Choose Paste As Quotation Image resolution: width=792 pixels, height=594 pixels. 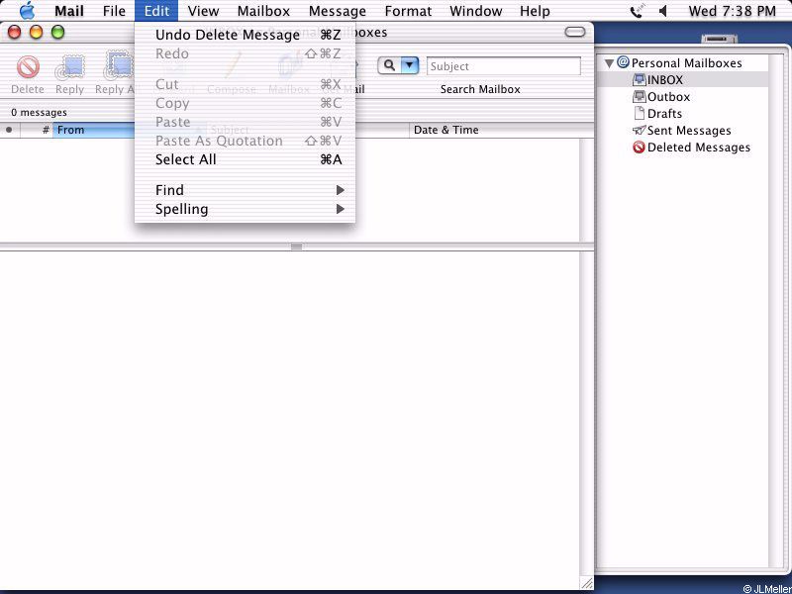(245, 141)
